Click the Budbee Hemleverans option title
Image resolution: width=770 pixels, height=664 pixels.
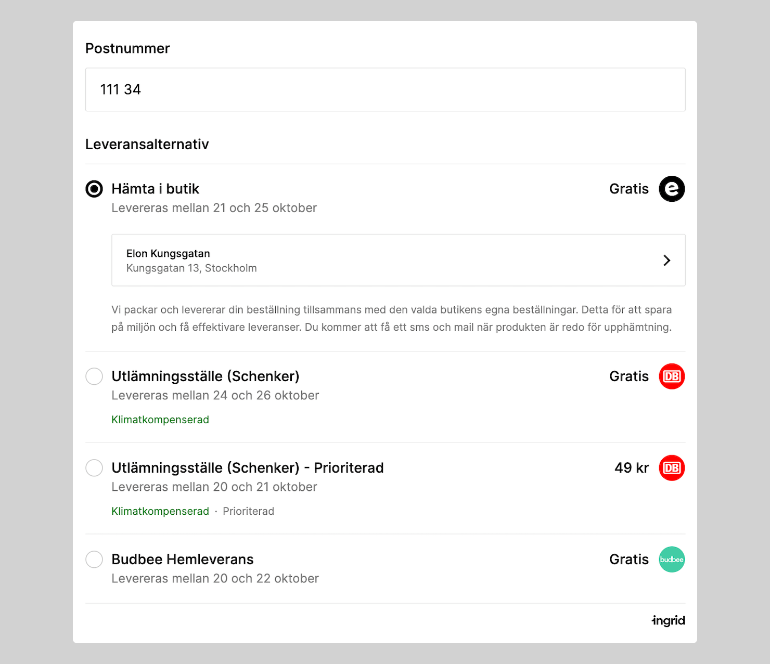[183, 559]
